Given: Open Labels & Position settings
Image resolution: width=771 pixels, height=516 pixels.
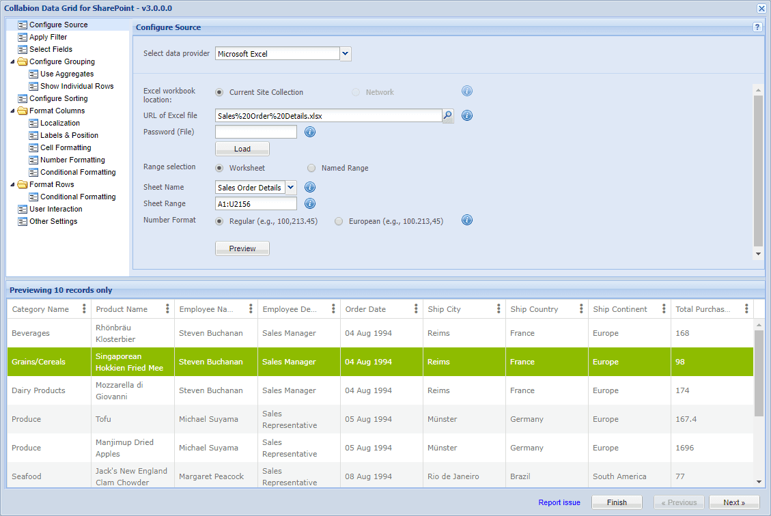Looking at the screenshot, I should pyautogui.click(x=70, y=135).
